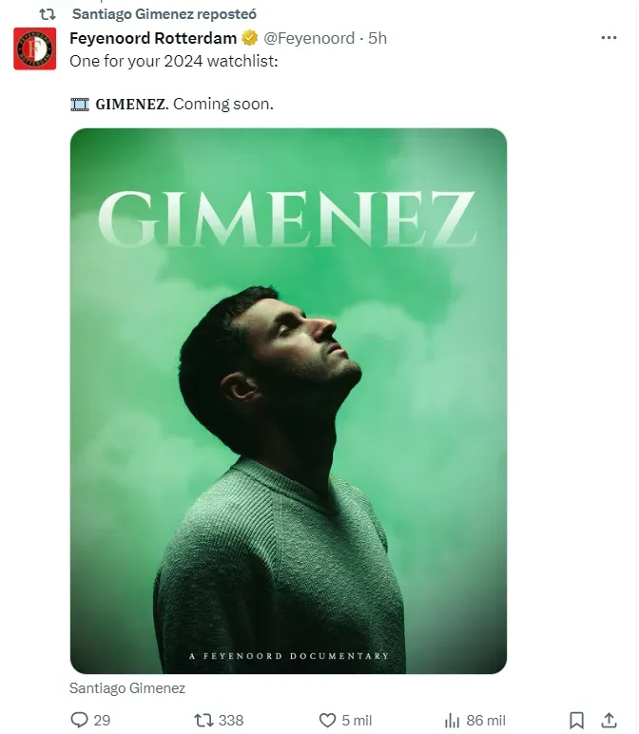639x734 pixels.
Task: Click the reply speech bubble icon
Action: [79, 720]
